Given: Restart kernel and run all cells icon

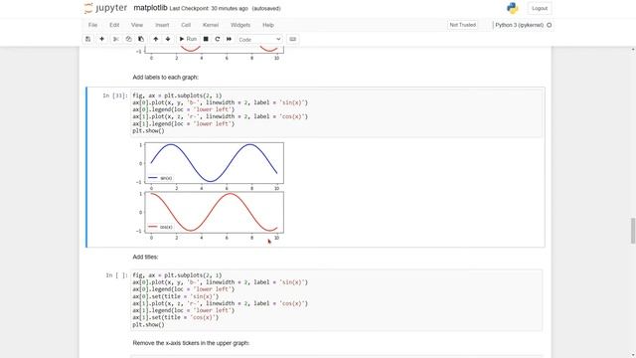Looking at the screenshot, I should (x=229, y=39).
